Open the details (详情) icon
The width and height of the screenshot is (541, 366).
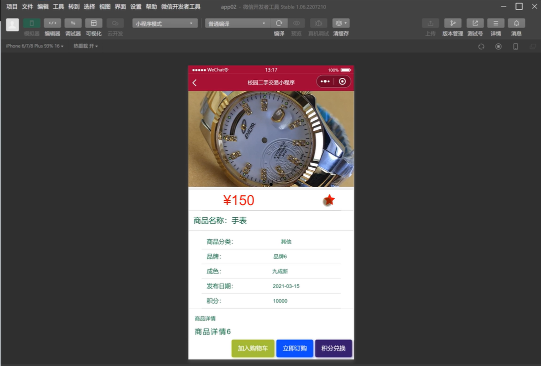496,23
